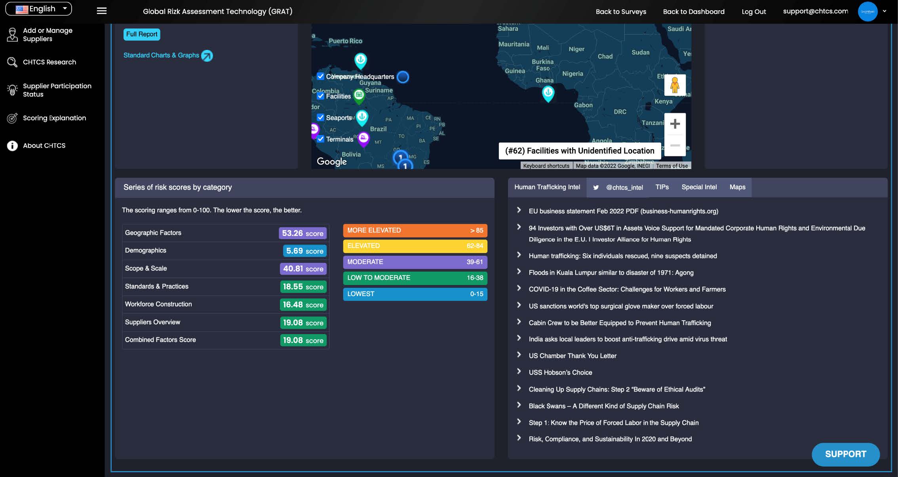
Task: Click the Keyboard shortcuts map control
Action: (x=546, y=166)
